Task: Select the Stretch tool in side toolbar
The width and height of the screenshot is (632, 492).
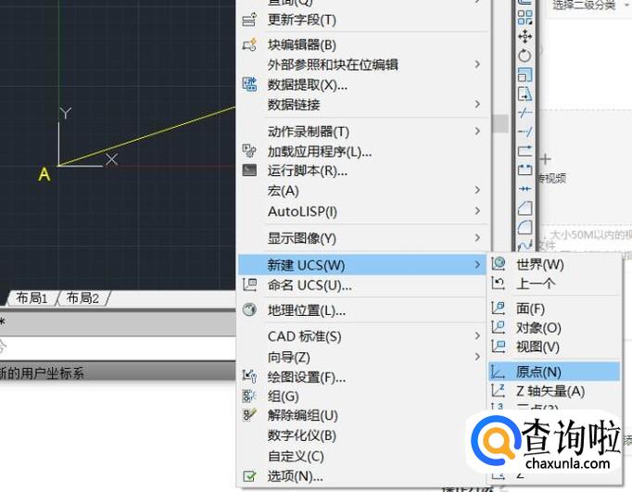Action: click(x=525, y=94)
